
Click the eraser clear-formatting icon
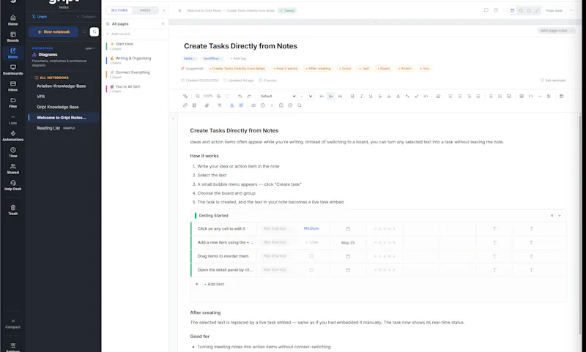pyautogui.click(x=438, y=97)
